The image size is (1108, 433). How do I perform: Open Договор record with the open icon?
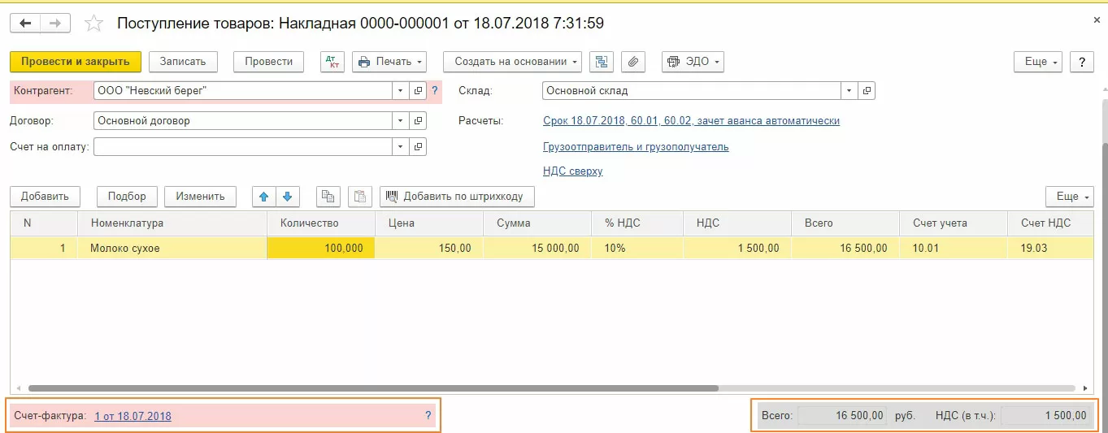(x=419, y=121)
